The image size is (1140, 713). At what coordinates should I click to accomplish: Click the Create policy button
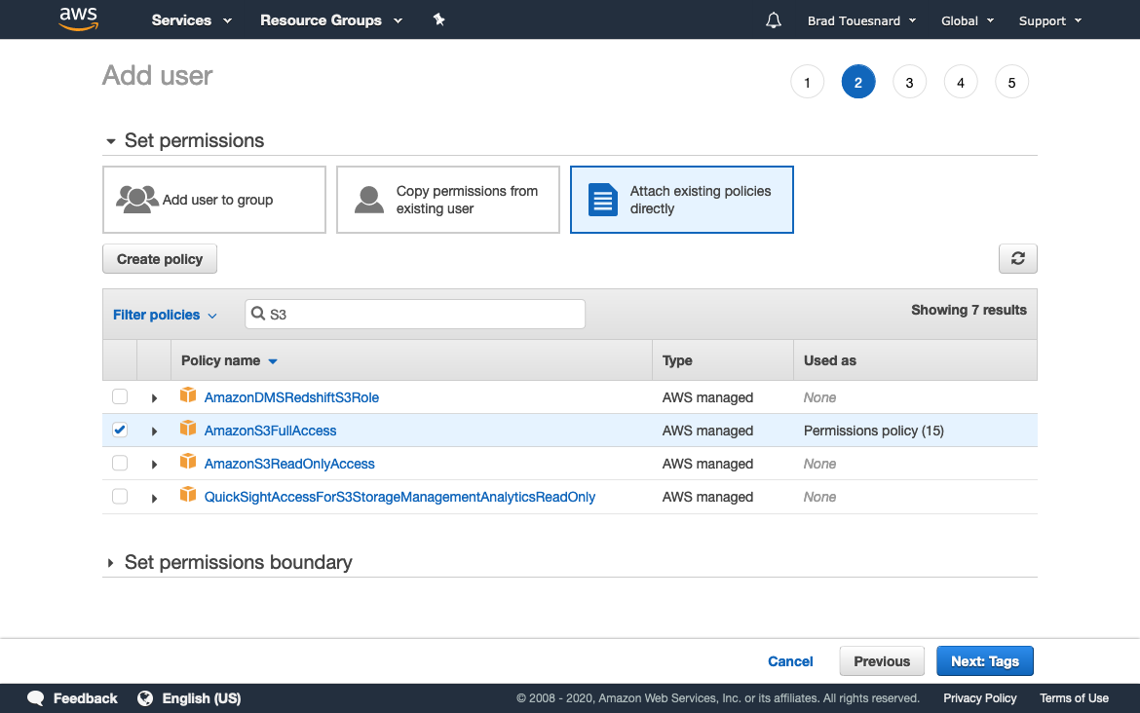159,258
